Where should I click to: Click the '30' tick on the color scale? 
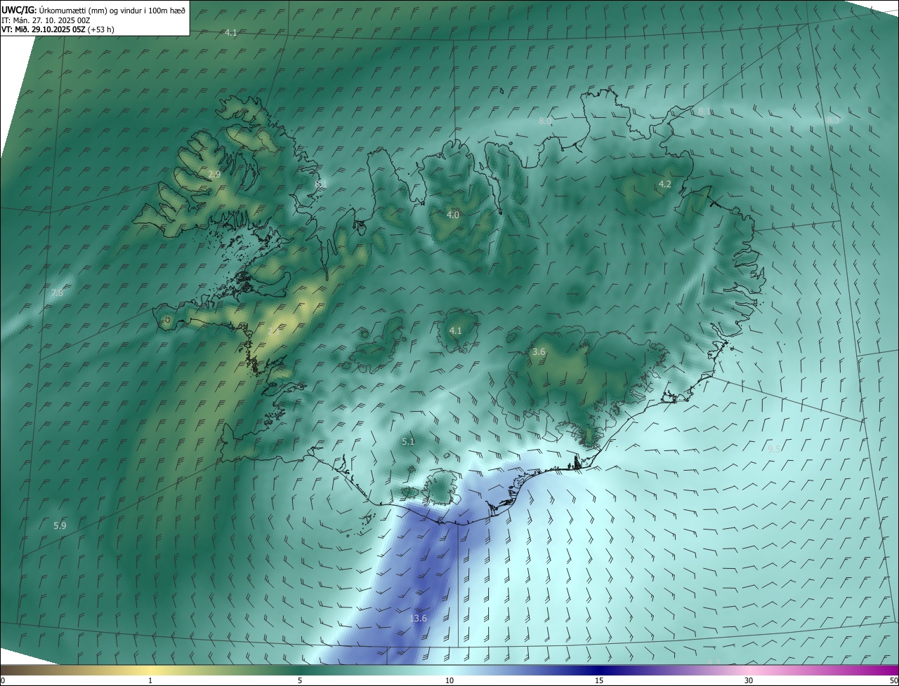[x=749, y=680]
